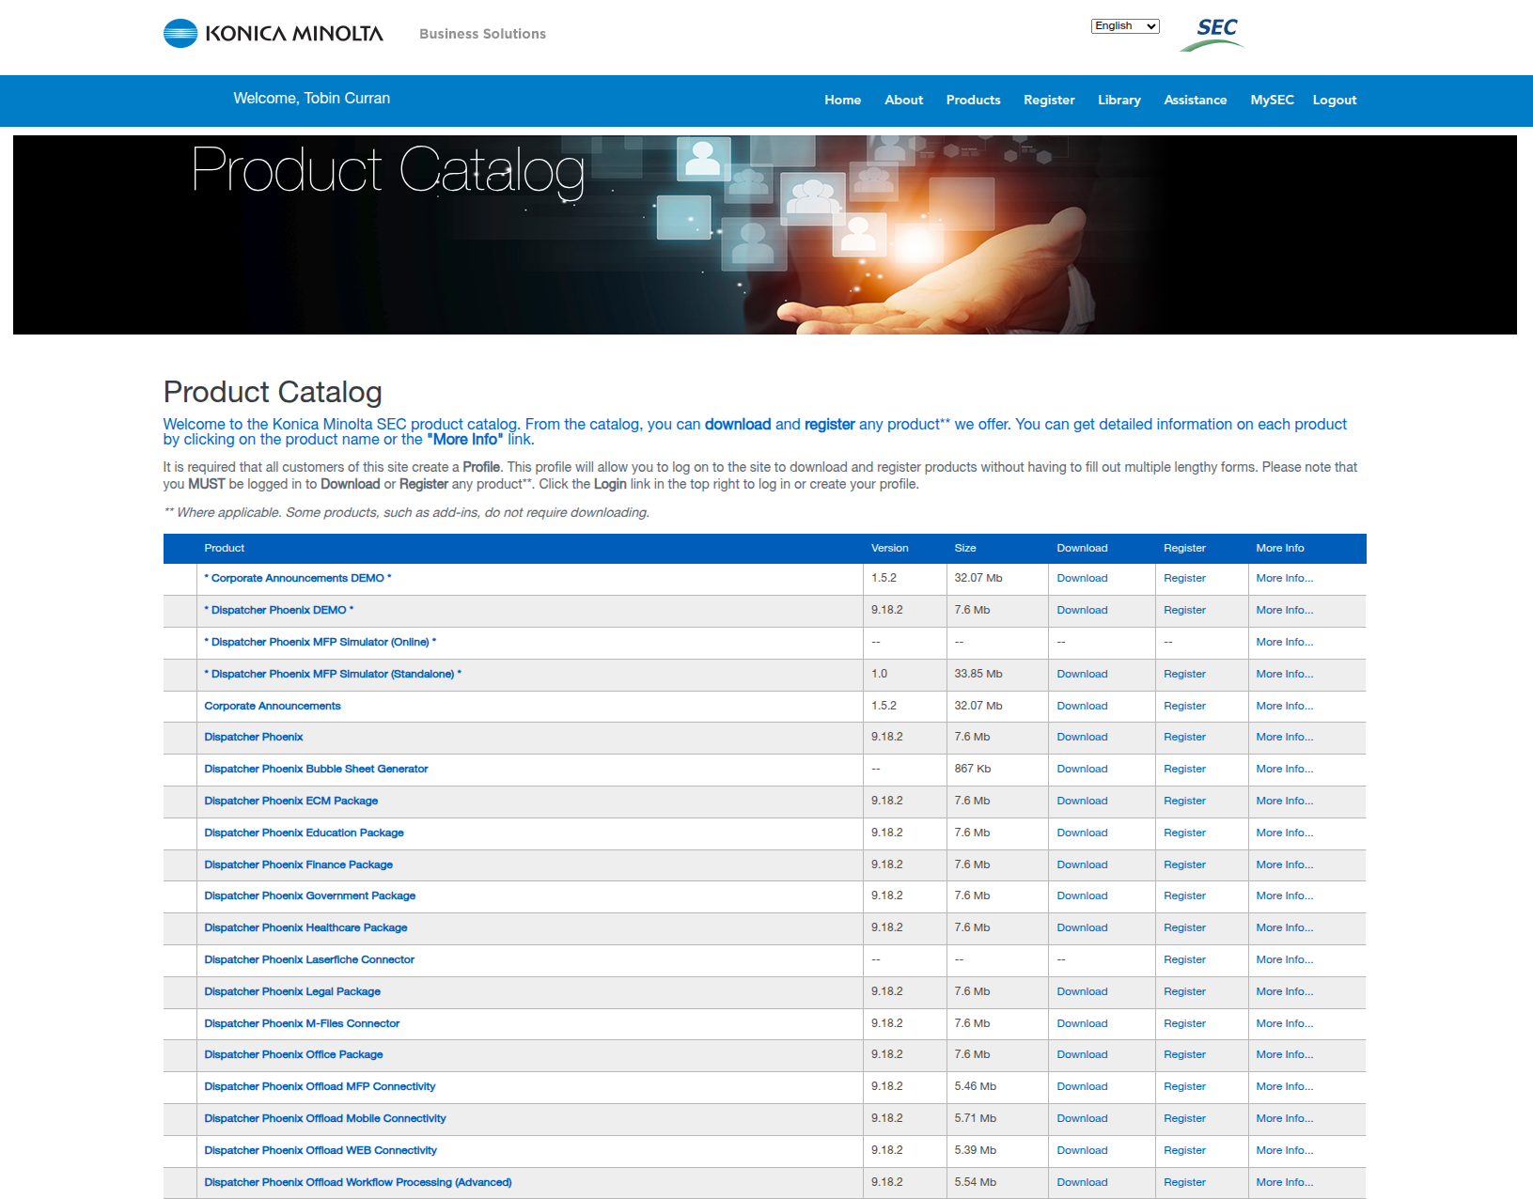Screen dimensions: 1533x1199
Task: Download the MFP Simulator (Standalone)
Action: (x=1082, y=675)
